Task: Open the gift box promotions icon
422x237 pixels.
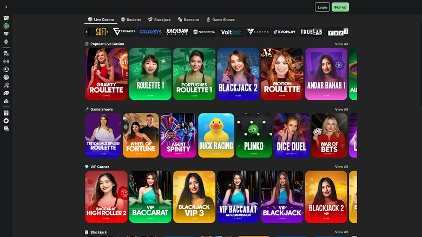Action: coord(6,113)
